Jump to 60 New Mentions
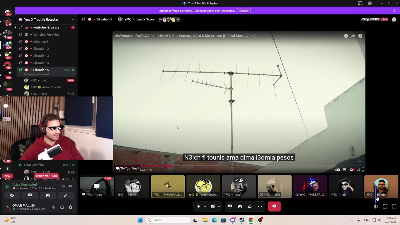Viewport: 400px width, 225px height. (46, 176)
